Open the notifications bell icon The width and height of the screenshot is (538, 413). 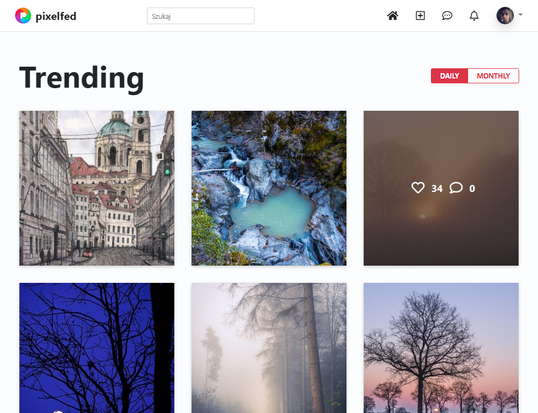[x=474, y=16]
